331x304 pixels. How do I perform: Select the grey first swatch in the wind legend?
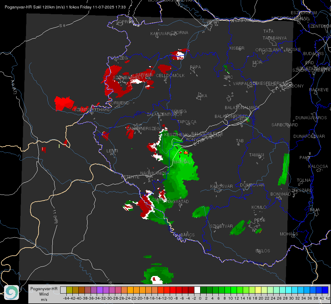[x=63, y=290]
